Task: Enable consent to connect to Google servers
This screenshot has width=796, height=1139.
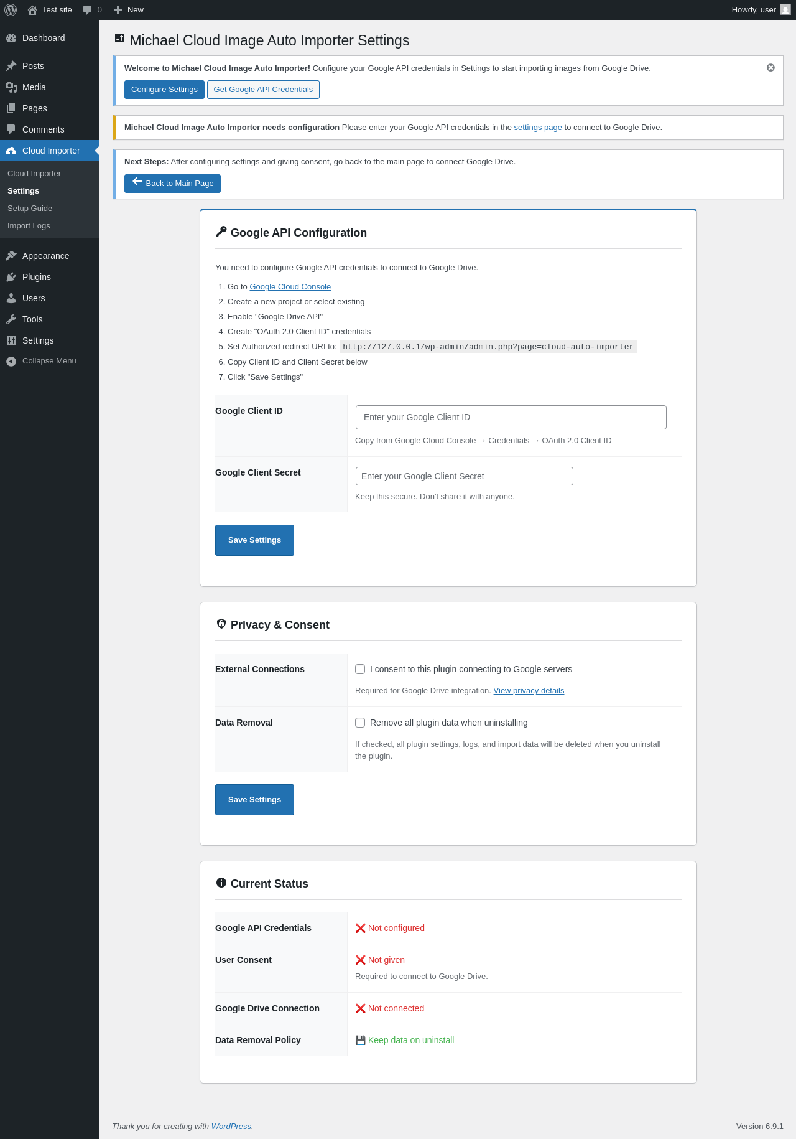Action: tap(360, 669)
